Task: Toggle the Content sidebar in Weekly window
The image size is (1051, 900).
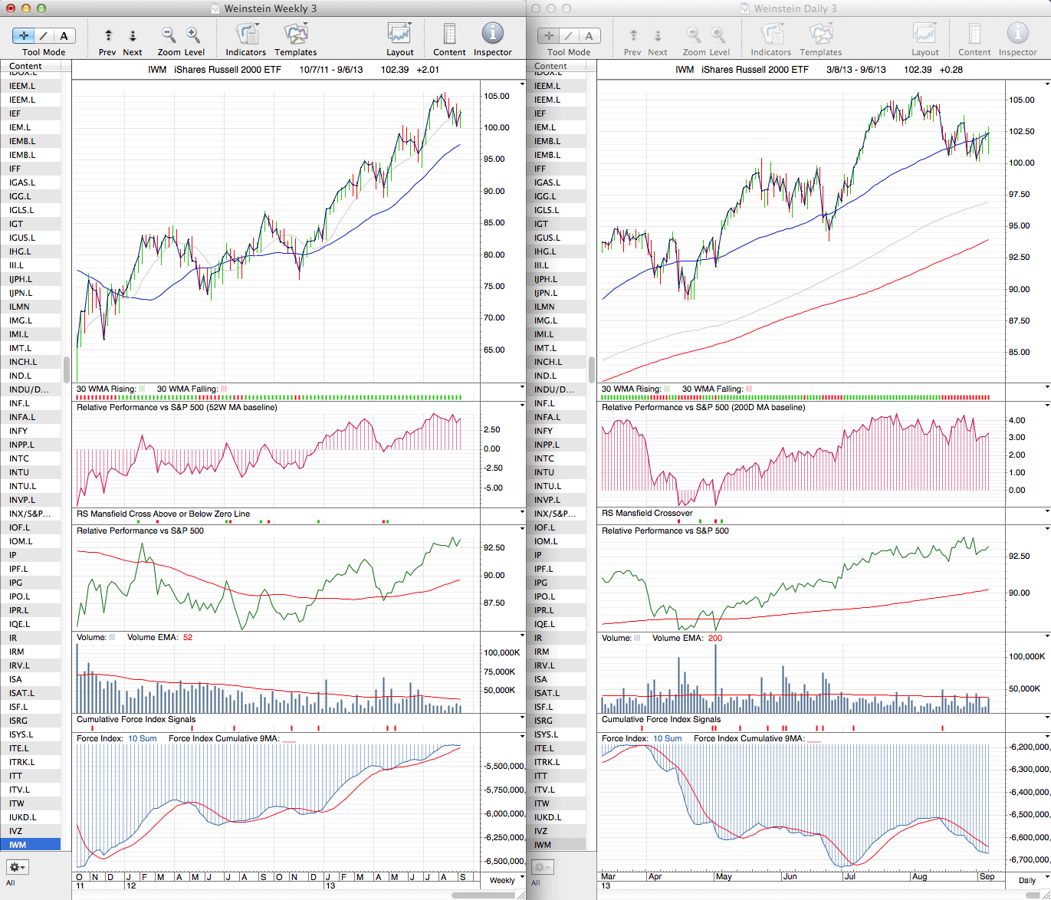Action: (449, 35)
